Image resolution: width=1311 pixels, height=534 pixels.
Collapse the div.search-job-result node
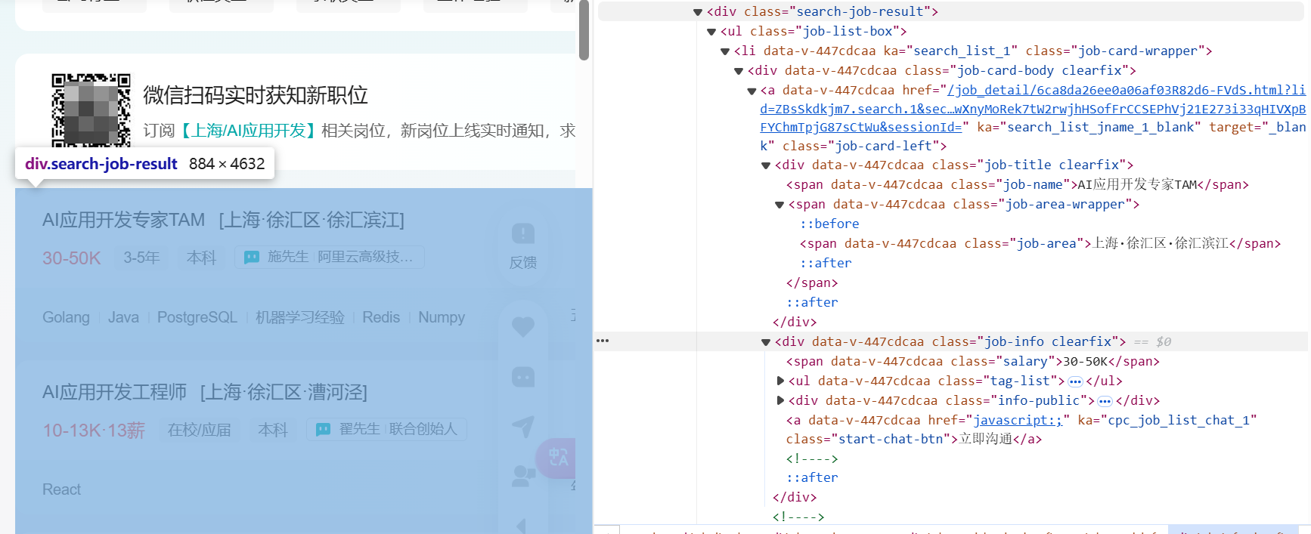[x=697, y=12]
